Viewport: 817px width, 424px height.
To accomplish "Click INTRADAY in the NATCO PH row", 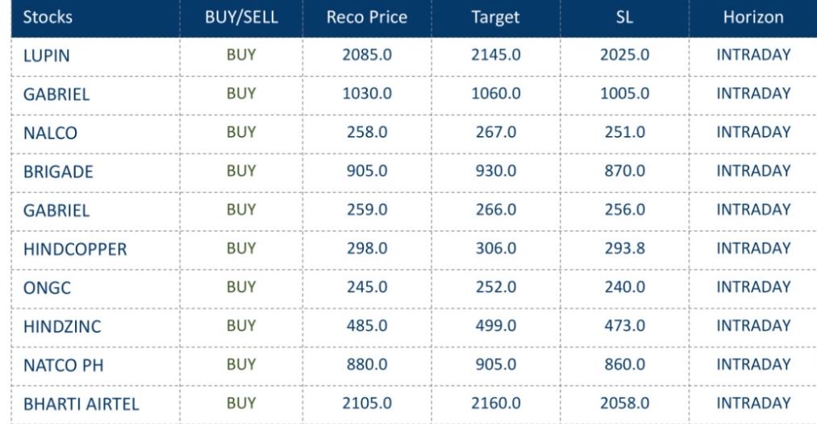I will [753, 364].
